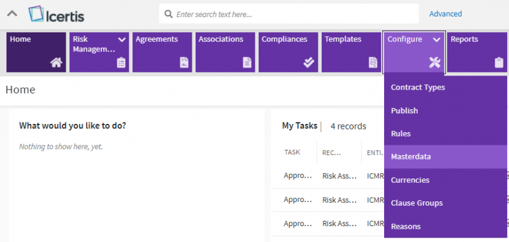Select Masterdata from Configure menu

(445, 157)
